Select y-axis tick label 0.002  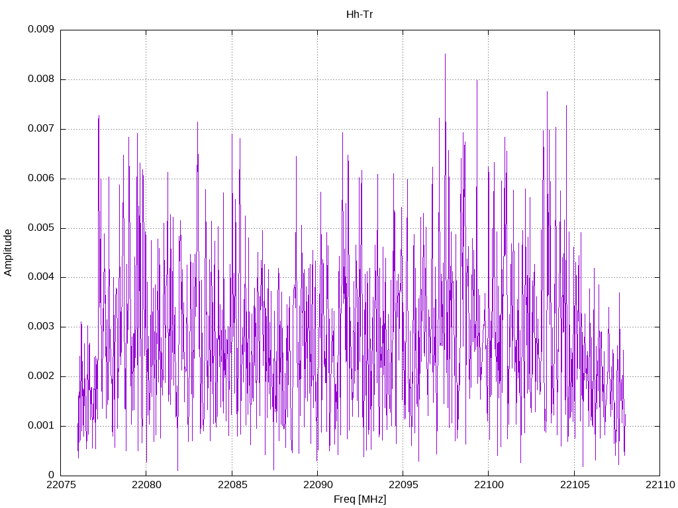41,376
